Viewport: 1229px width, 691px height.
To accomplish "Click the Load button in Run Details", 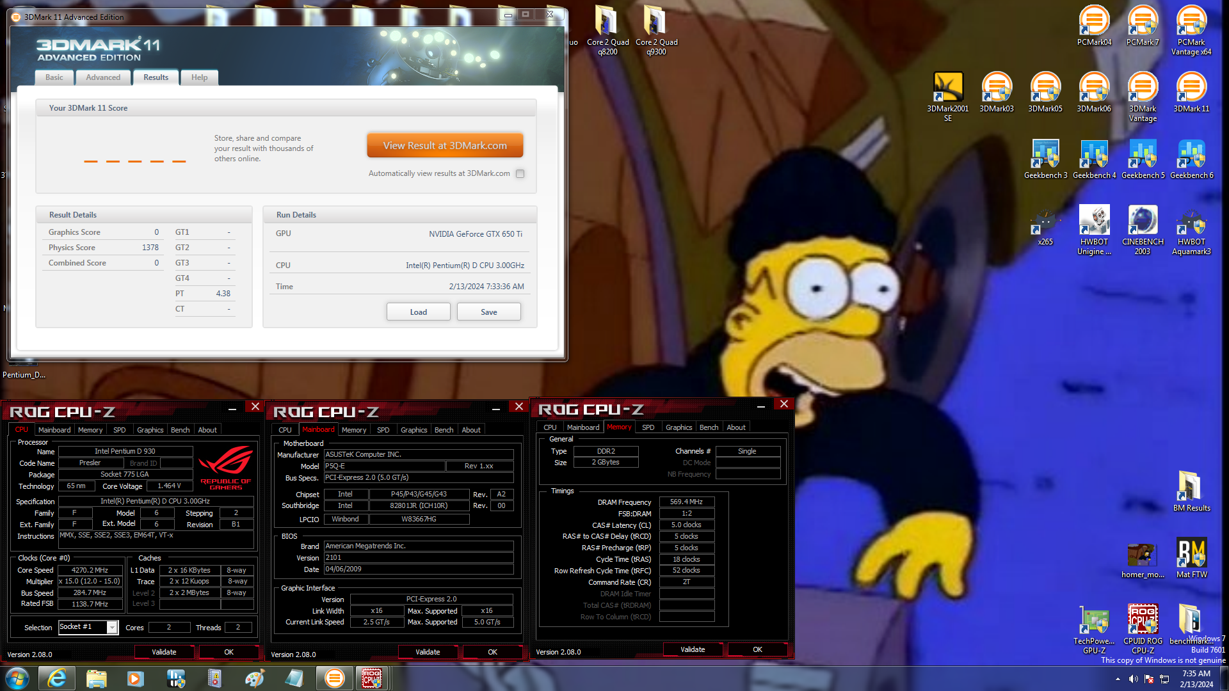I will click(418, 312).
